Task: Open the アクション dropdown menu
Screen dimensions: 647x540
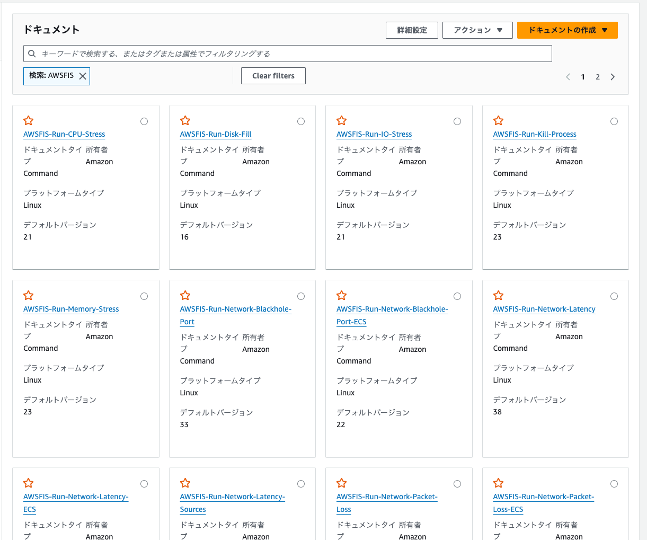Action: coord(477,30)
